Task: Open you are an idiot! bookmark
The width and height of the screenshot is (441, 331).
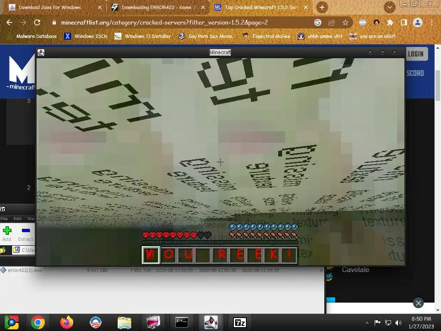Action: [373, 36]
